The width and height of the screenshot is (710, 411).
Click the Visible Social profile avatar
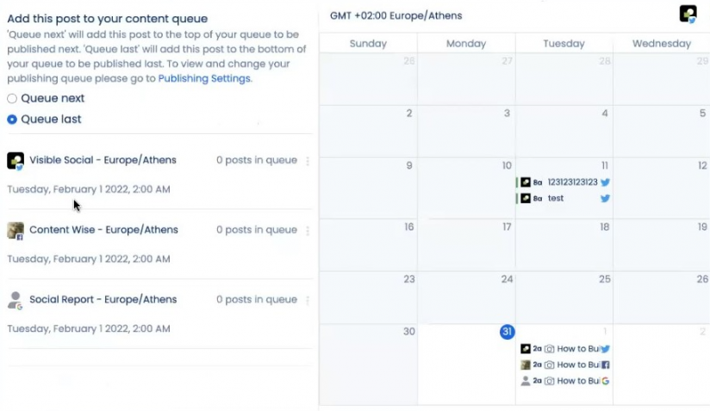[x=16, y=161]
